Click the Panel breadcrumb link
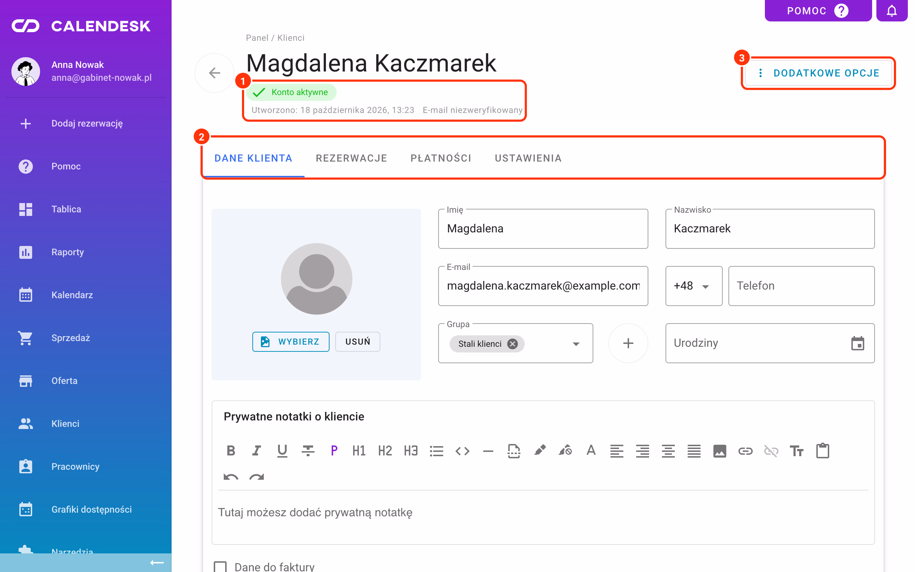The image size is (915, 572). pyautogui.click(x=257, y=38)
